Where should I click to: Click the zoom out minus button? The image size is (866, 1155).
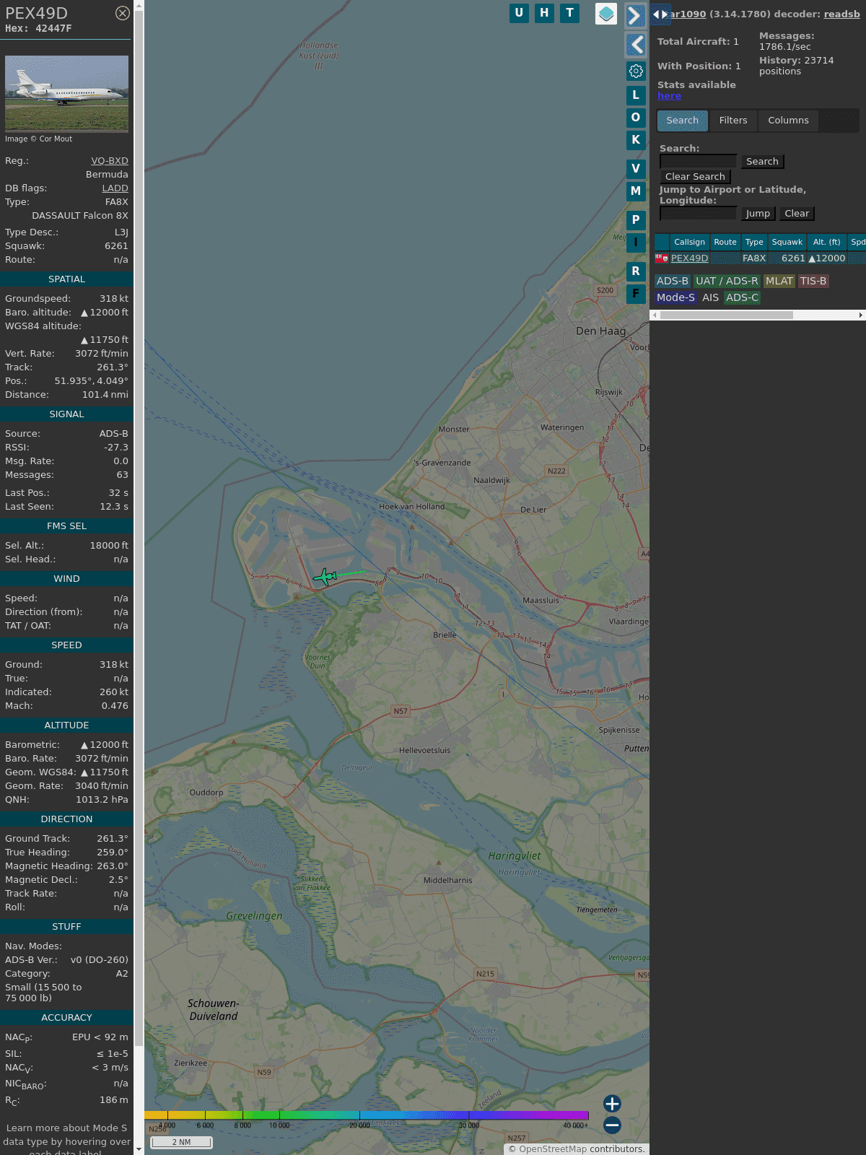612,1125
